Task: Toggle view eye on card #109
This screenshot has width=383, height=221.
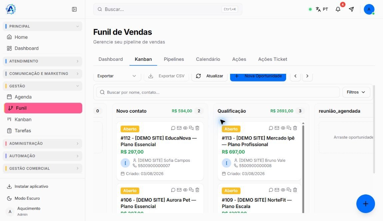Action: point(283,190)
